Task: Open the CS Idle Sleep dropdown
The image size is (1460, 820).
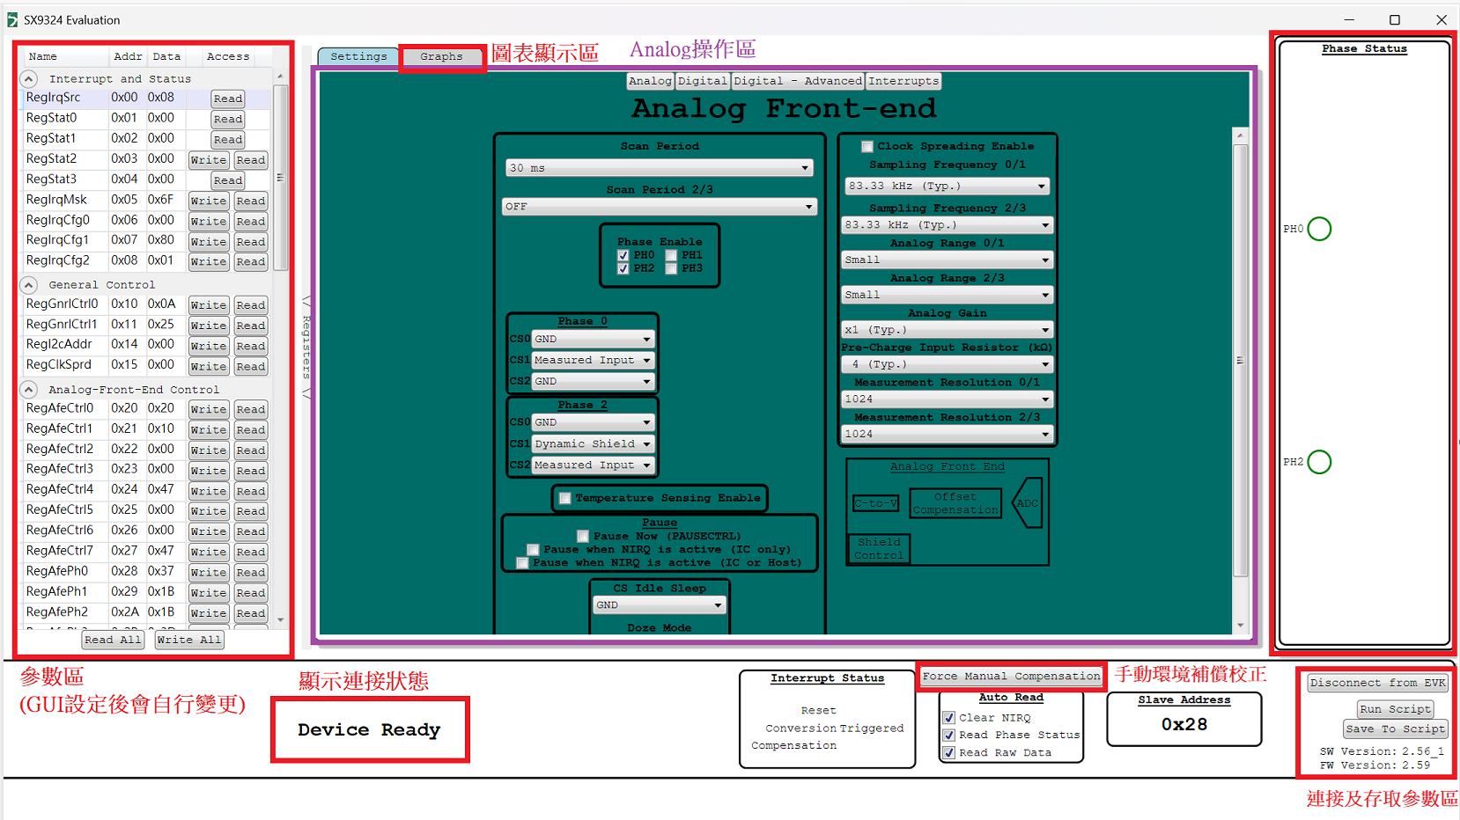Action: (659, 605)
